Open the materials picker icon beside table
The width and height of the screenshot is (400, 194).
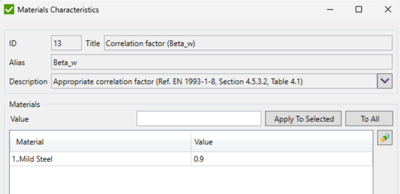click(x=385, y=138)
